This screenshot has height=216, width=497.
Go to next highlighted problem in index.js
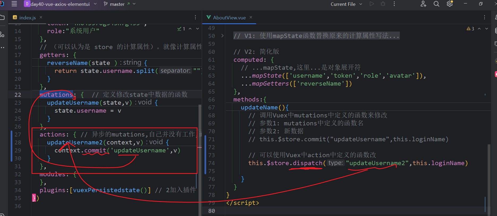tap(198, 29)
